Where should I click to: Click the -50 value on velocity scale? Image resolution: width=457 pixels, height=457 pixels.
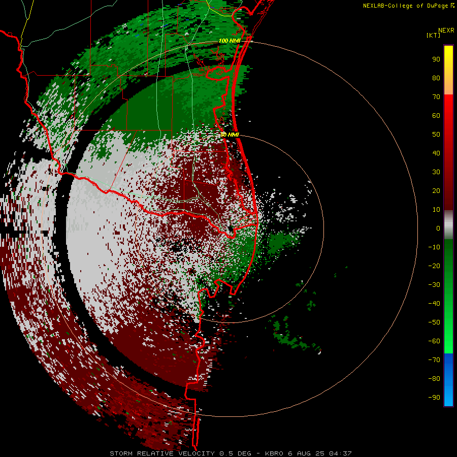pos(434,322)
